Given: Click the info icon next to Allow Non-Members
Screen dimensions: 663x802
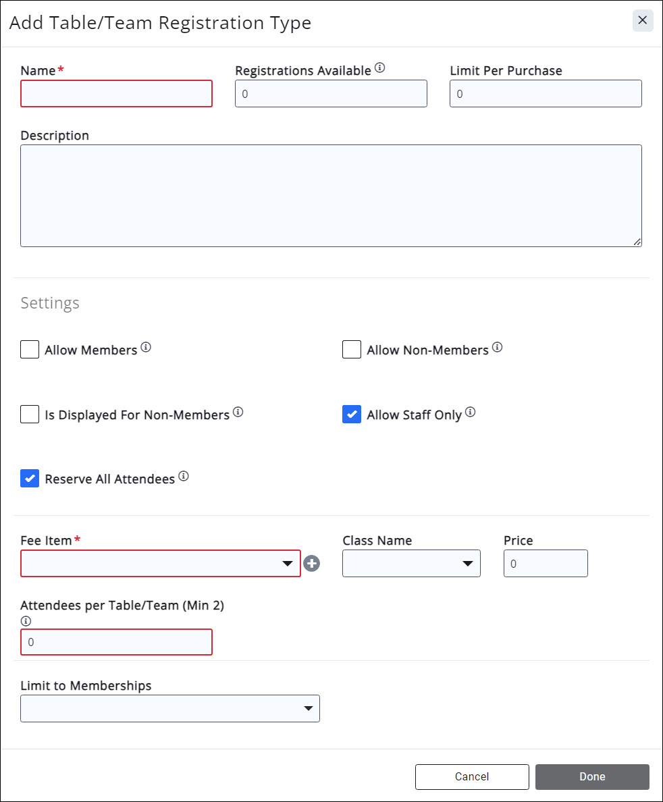Looking at the screenshot, I should [x=497, y=348].
